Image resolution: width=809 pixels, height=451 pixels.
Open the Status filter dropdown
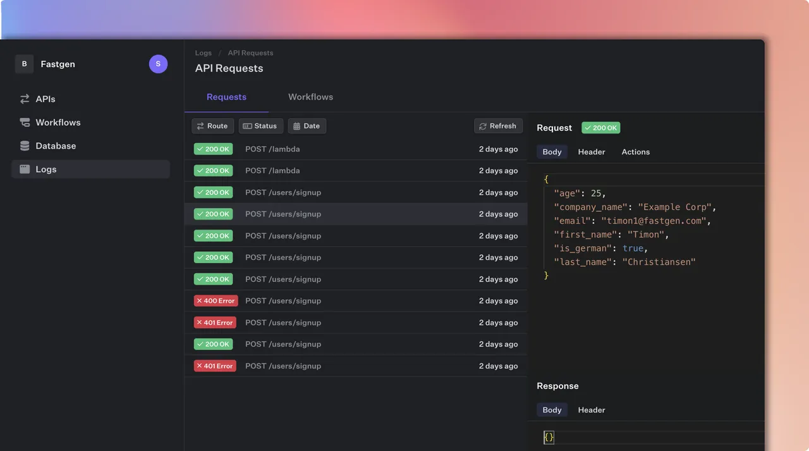click(x=260, y=126)
